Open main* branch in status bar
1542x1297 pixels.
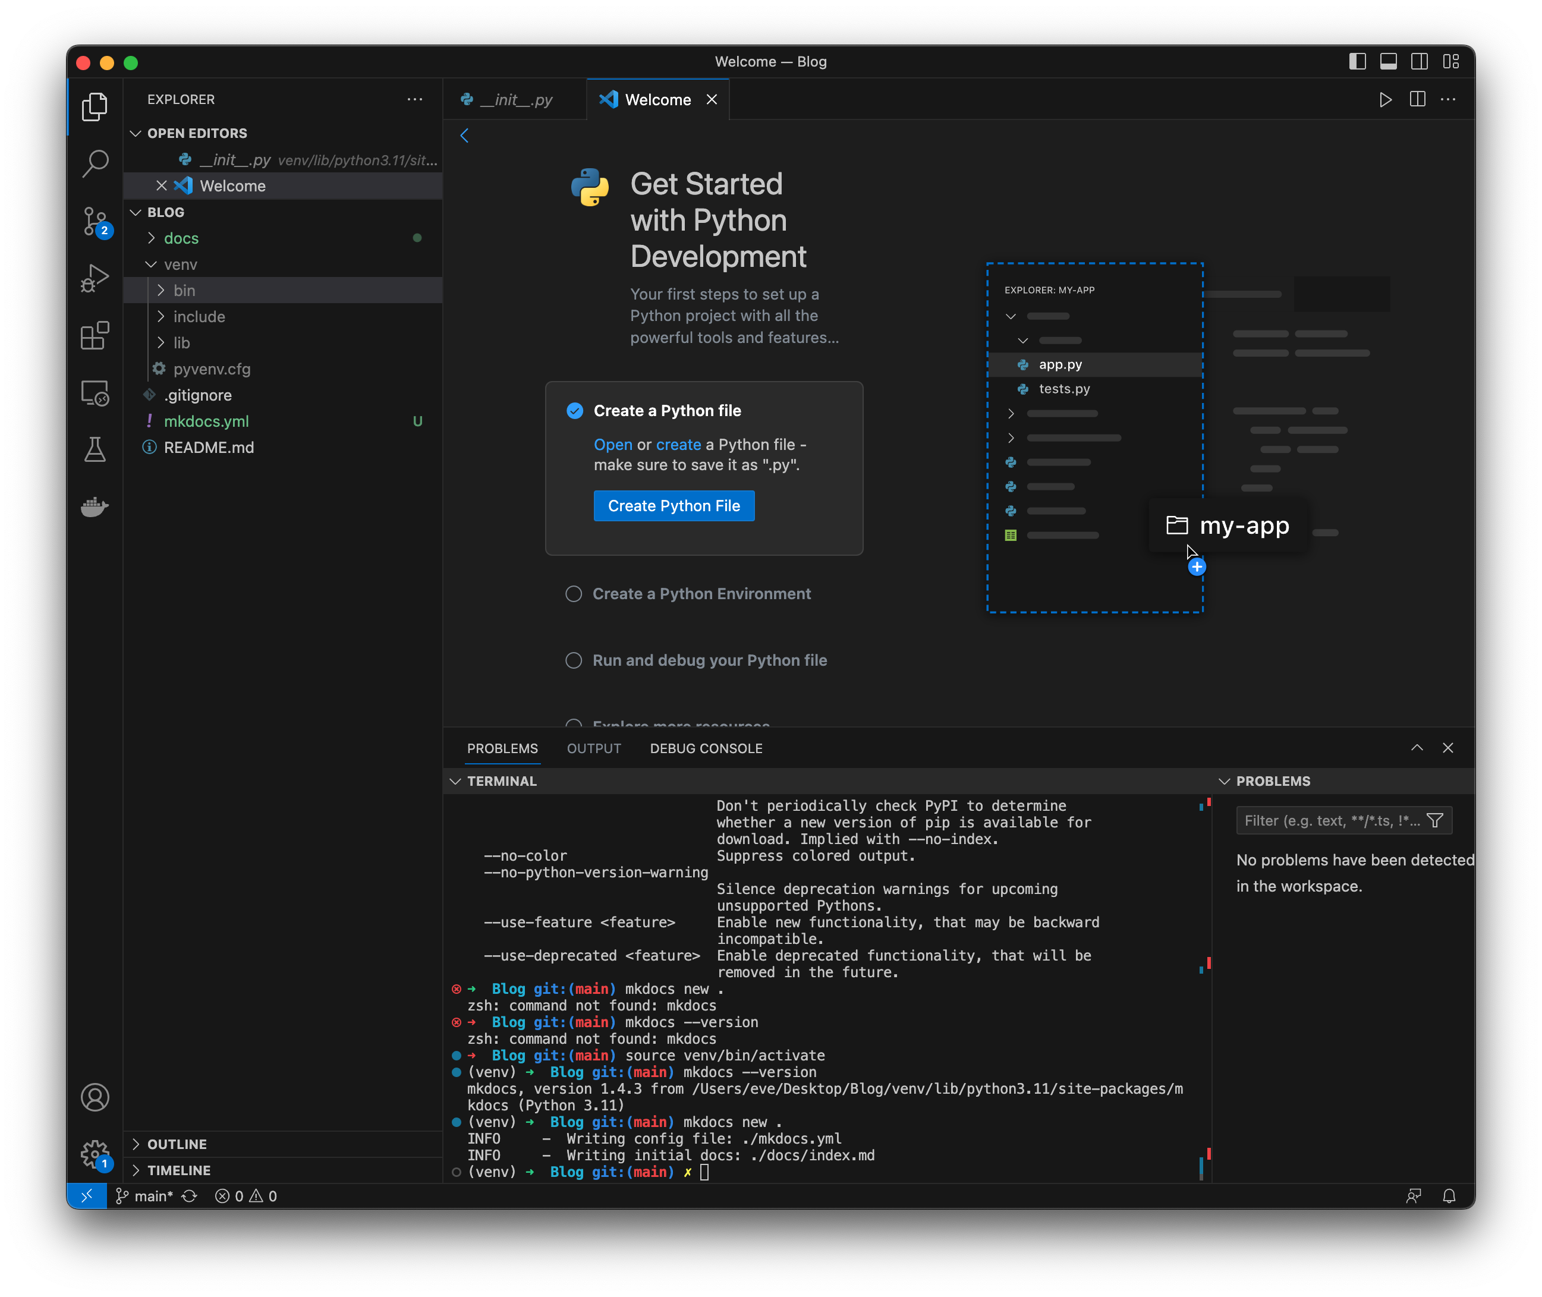tap(145, 1197)
